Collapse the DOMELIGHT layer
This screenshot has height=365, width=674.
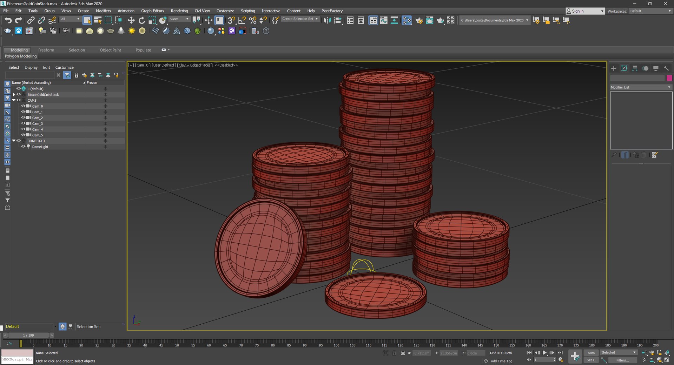pos(14,141)
